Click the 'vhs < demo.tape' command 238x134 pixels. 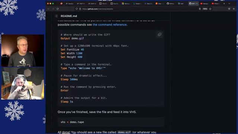pyautogui.click(x=72, y=122)
